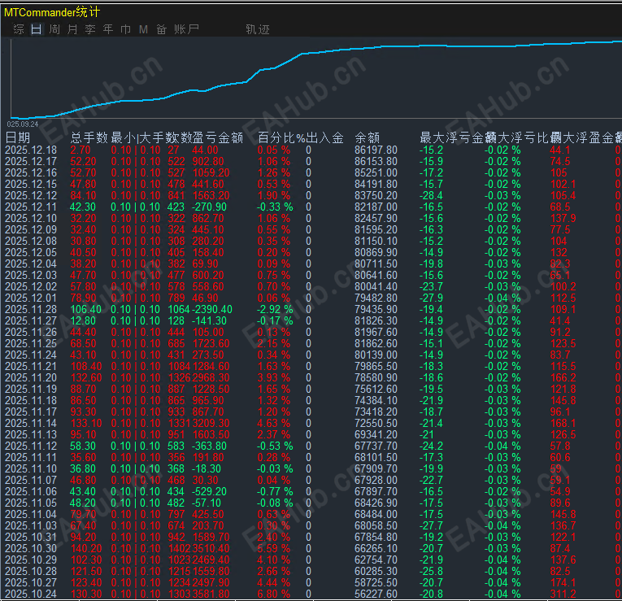Click balance value 86197.80
The image size is (622, 601).
(376, 150)
